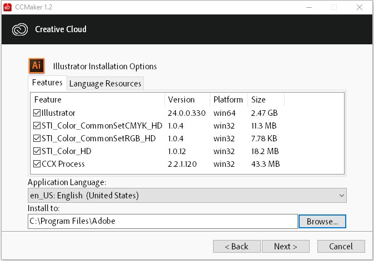Minimize the CCMaker window
The image size is (374, 261).
point(309,7)
